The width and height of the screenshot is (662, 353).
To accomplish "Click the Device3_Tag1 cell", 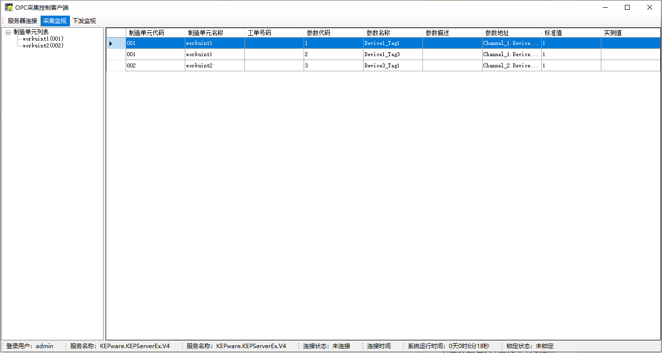I will [x=393, y=65].
